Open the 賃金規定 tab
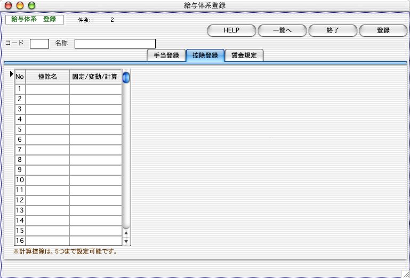The height and width of the screenshot is (278, 410). [x=244, y=55]
